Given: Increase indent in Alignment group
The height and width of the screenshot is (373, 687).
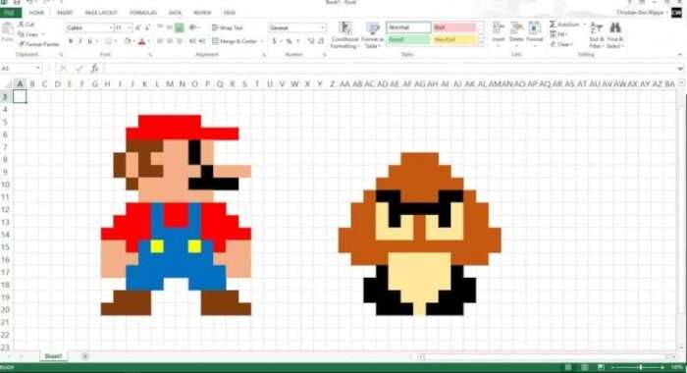Looking at the screenshot, I should 201,41.
